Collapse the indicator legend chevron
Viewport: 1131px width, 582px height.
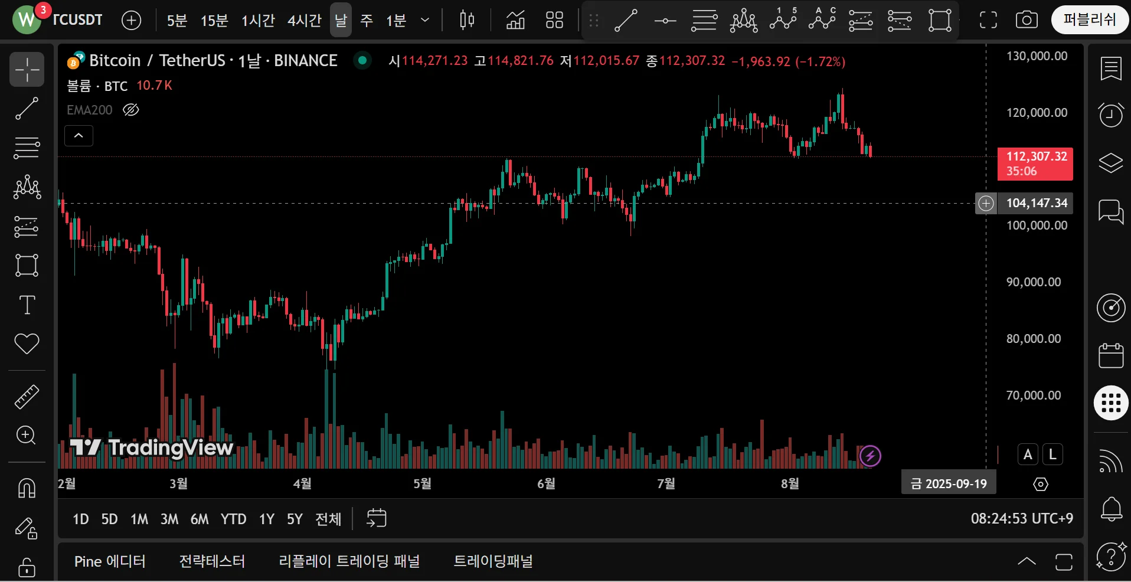(79, 136)
